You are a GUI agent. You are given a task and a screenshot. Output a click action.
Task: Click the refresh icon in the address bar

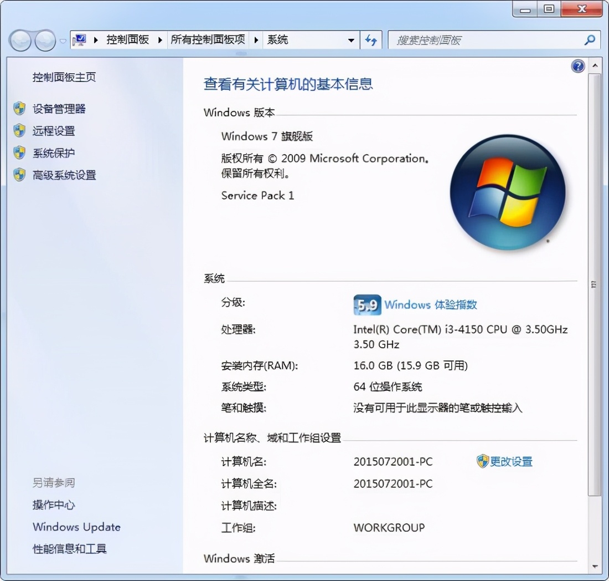(371, 39)
